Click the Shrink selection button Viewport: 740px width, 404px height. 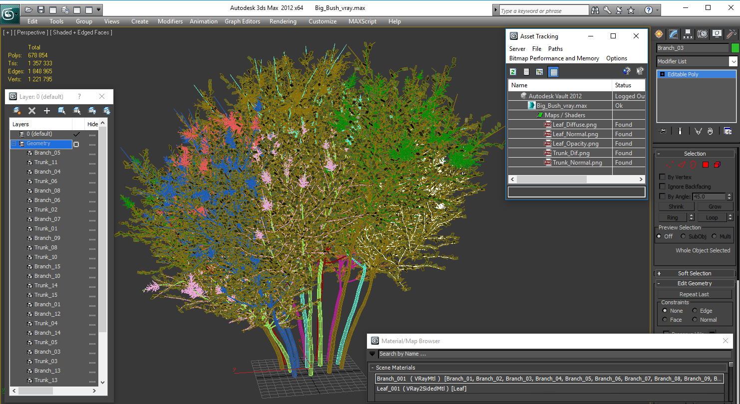pos(677,206)
